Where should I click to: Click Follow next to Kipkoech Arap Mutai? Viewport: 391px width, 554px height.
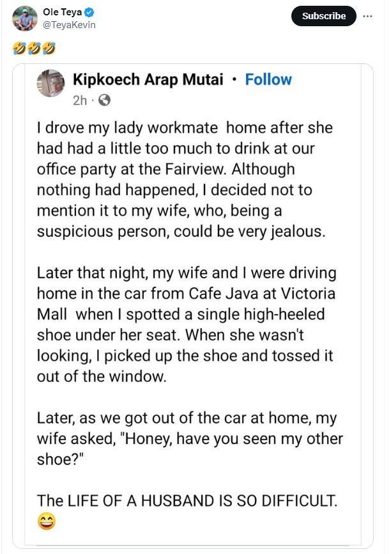[x=268, y=80]
